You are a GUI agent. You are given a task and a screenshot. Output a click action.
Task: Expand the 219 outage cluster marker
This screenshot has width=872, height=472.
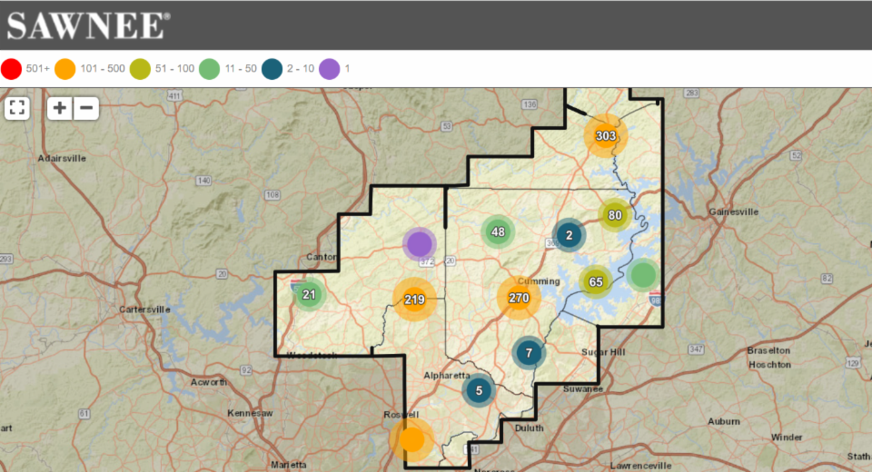[414, 300]
